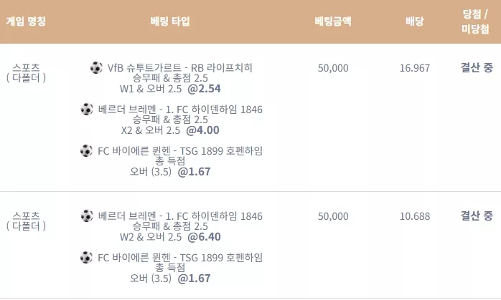501x300 pixels.
Task: Select the 배당 column header
Action: click(415, 21)
